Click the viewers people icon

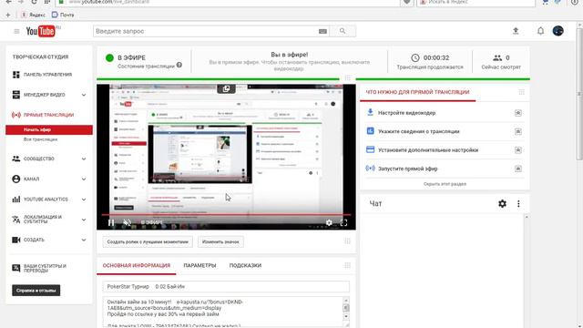pyautogui.click(x=497, y=58)
